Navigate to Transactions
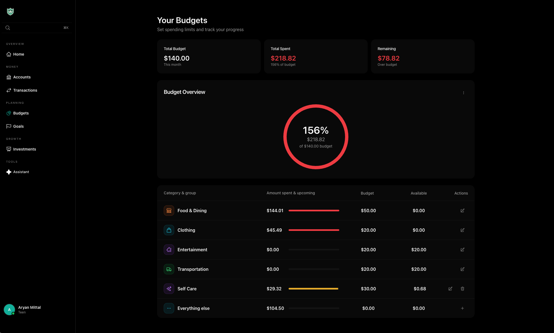Viewport: 554px width, 333px height. point(25,90)
